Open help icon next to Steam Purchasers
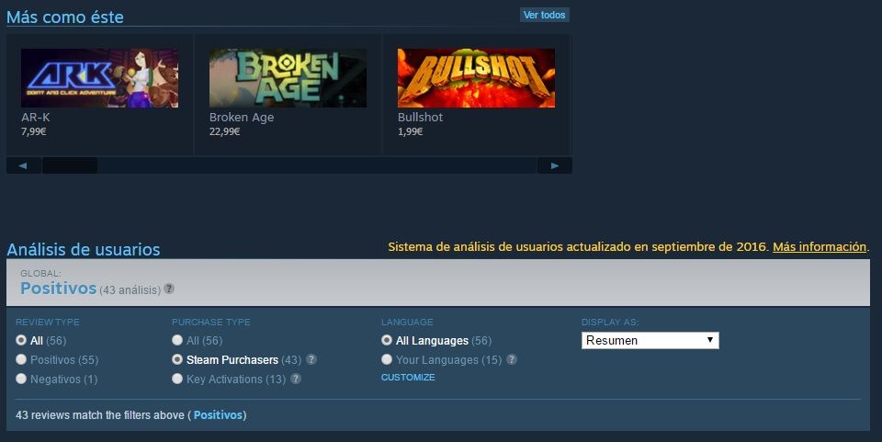Image resolution: width=882 pixels, height=442 pixels. tap(311, 359)
